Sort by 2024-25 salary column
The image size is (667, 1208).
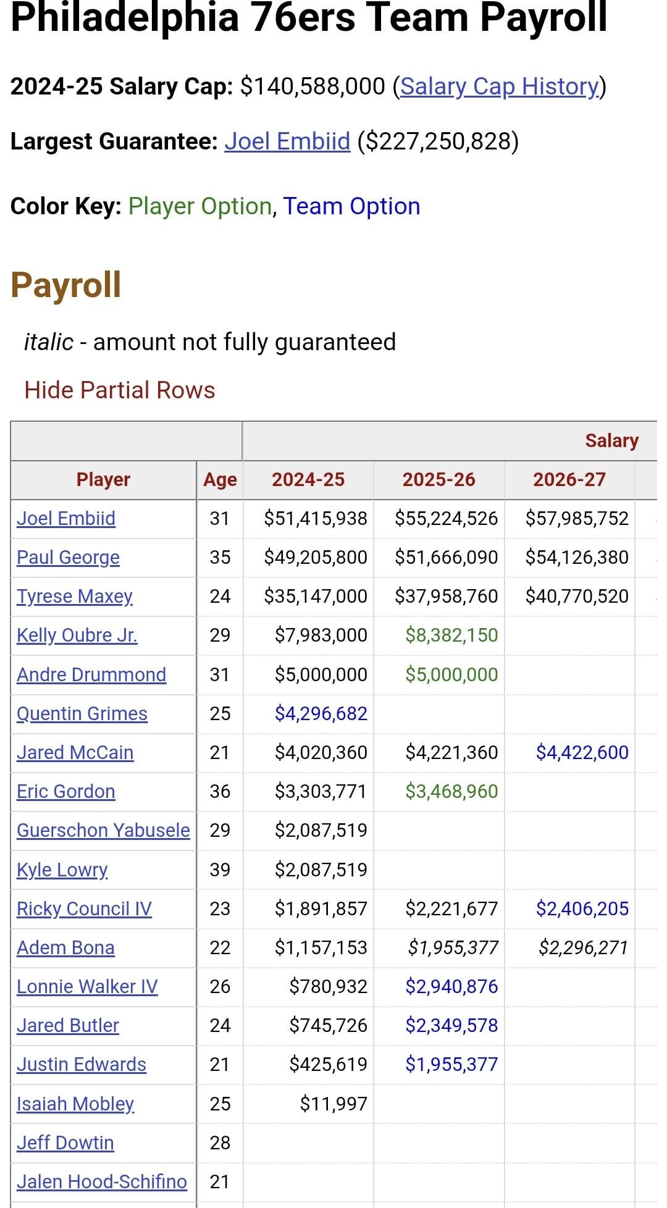(x=308, y=480)
